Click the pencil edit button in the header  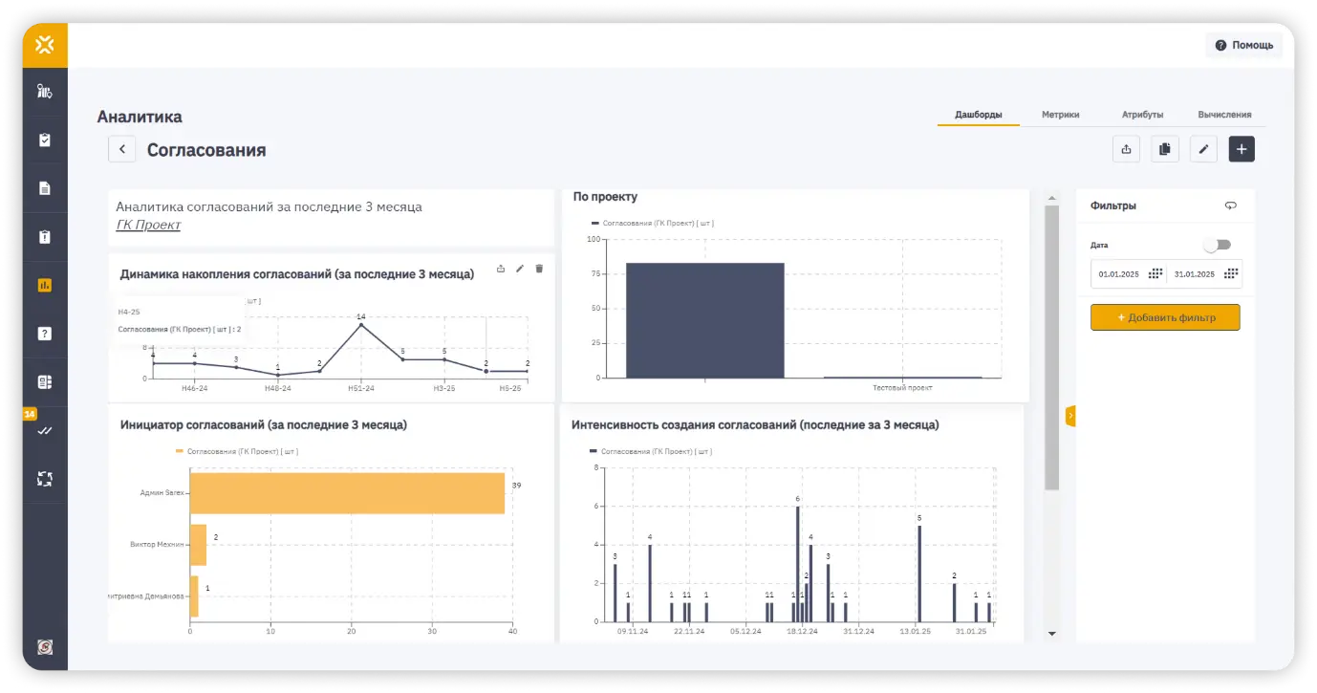1203,149
